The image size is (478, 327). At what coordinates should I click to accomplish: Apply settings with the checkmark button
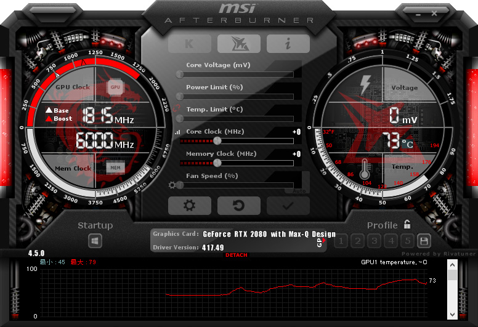288,206
